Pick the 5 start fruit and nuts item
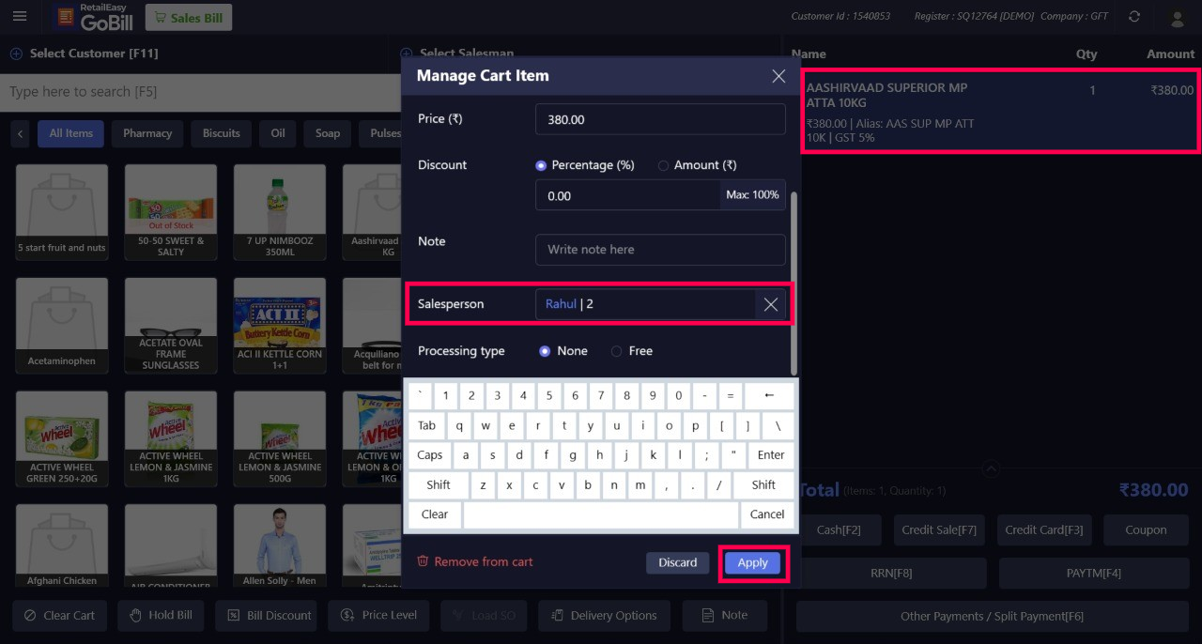Screen dimensions: 1202x644 [x=62, y=212]
